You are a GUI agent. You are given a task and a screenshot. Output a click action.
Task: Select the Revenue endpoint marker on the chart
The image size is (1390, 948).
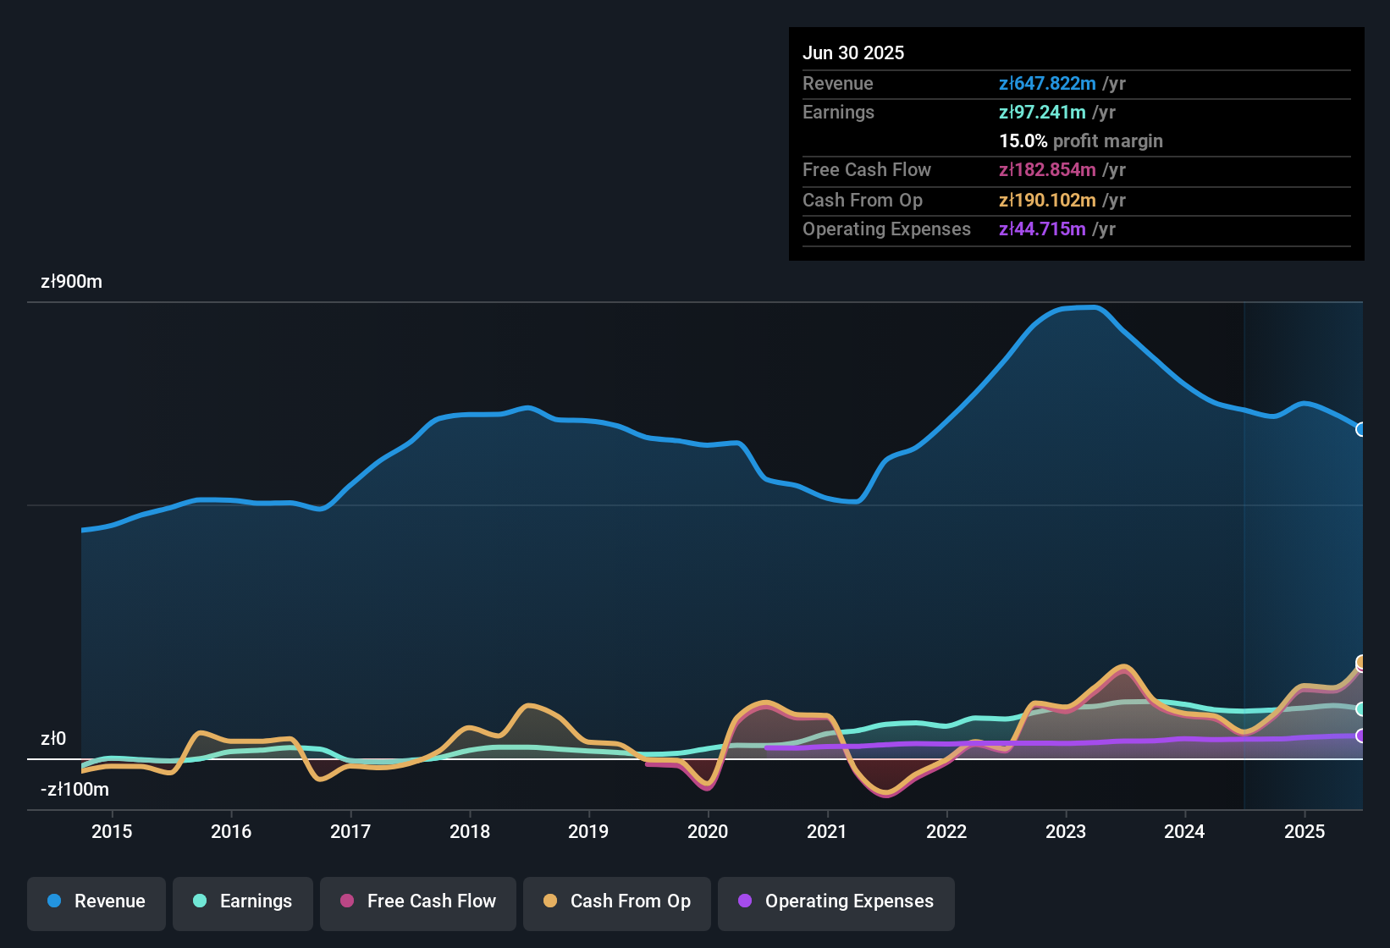1361,430
